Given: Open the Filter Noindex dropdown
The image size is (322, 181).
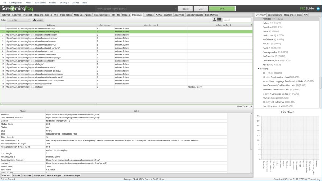Looking at the screenshot, I should pyautogui.click(x=19, y=20).
